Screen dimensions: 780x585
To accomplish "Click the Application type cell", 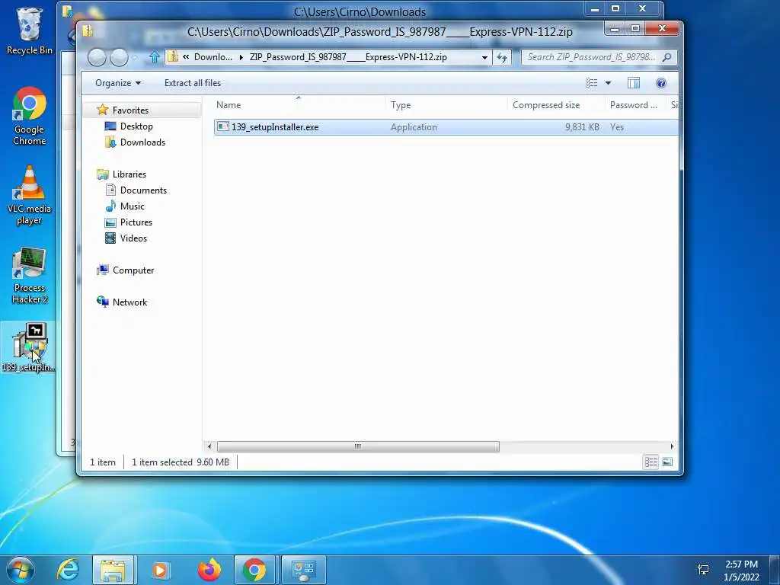I will (414, 127).
